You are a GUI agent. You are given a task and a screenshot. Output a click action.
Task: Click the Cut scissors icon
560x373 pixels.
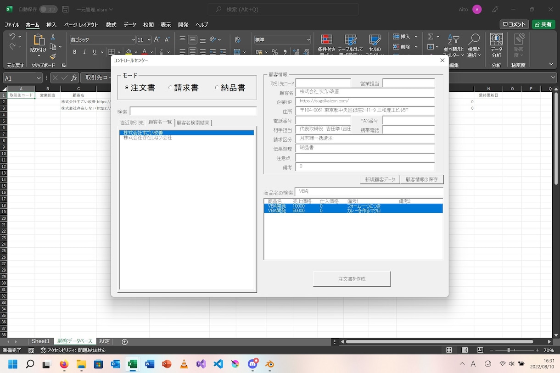(53, 37)
